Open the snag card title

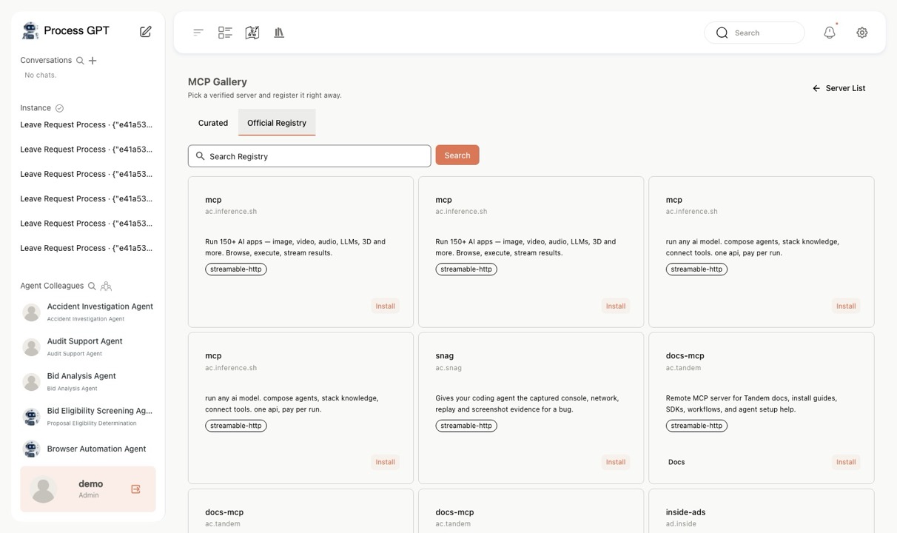445,356
